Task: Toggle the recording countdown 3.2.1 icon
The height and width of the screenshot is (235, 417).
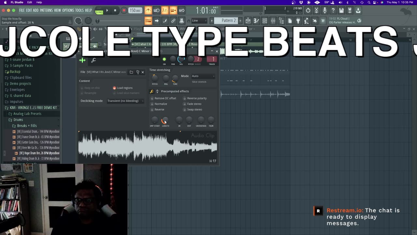Action: coord(165,10)
